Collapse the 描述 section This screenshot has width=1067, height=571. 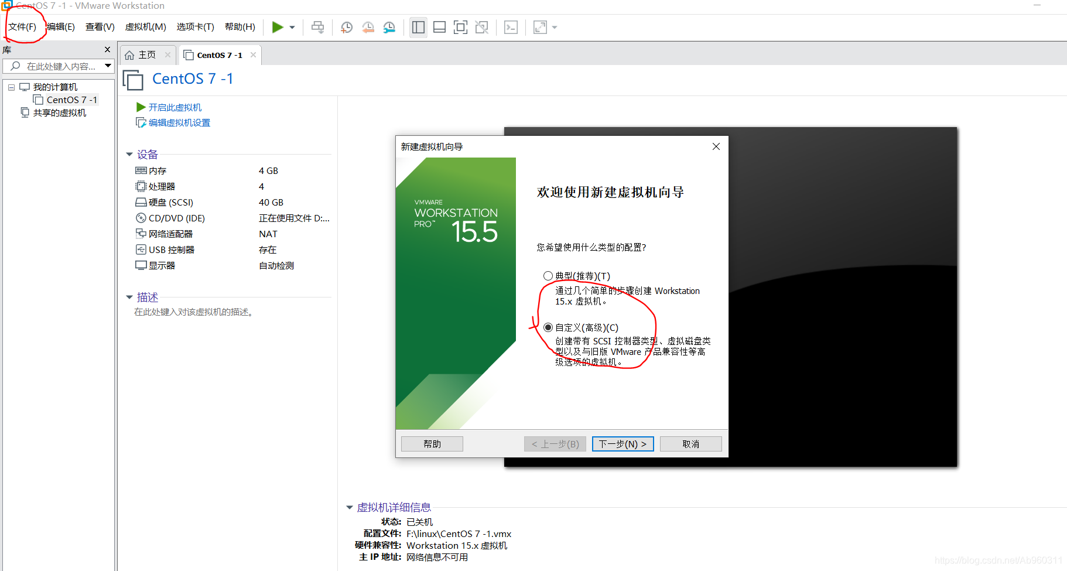tap(129, 298)
